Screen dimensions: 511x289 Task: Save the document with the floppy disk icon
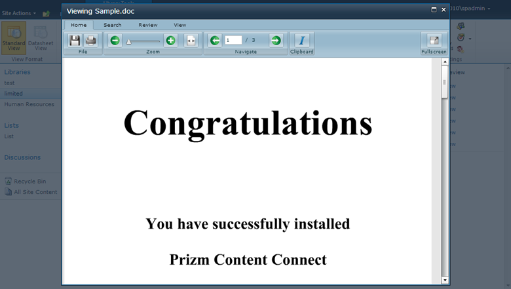pyautogui.click(x=75, y=41)
